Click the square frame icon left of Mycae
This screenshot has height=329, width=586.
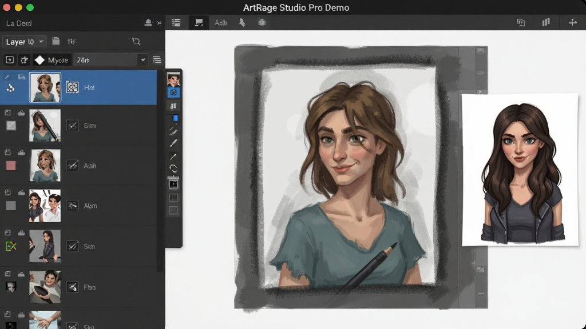coord(10,59)
